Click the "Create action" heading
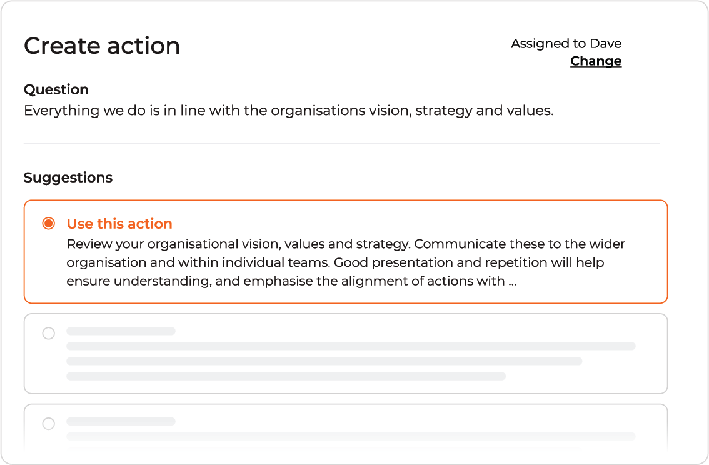Viewport: 709px width, 465px height. coord(102,46)
